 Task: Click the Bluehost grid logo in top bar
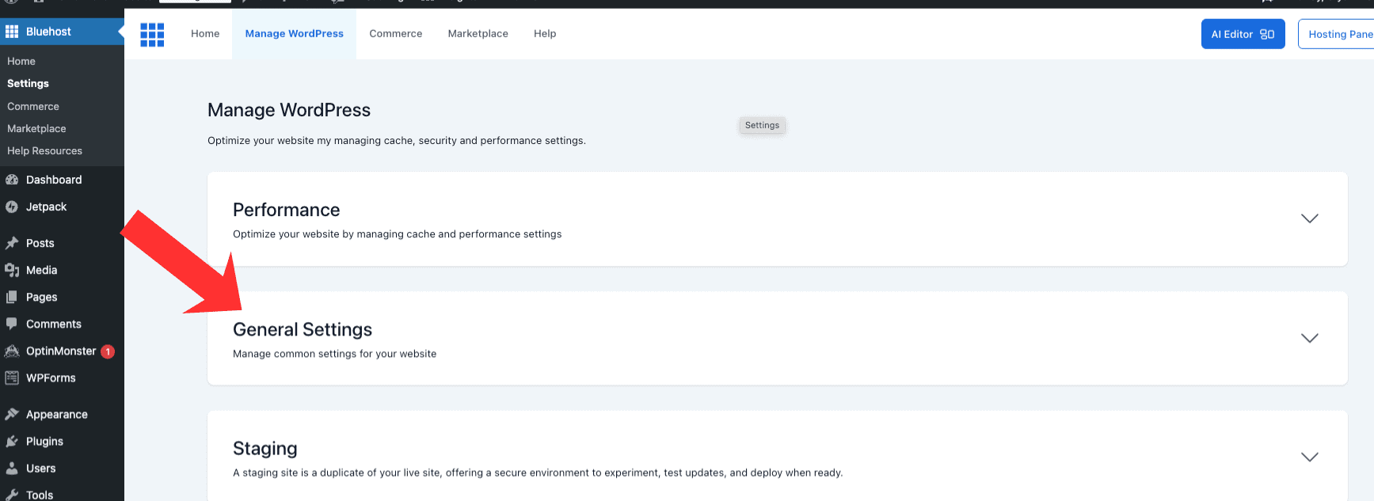click(x=152, y=35)
